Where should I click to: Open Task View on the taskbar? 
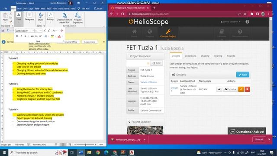(72, 153)
